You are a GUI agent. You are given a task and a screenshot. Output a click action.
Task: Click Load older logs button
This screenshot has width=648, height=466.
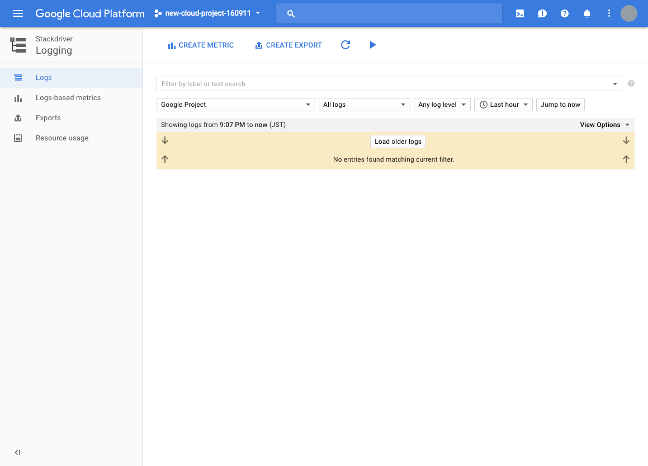coord(398,142)
